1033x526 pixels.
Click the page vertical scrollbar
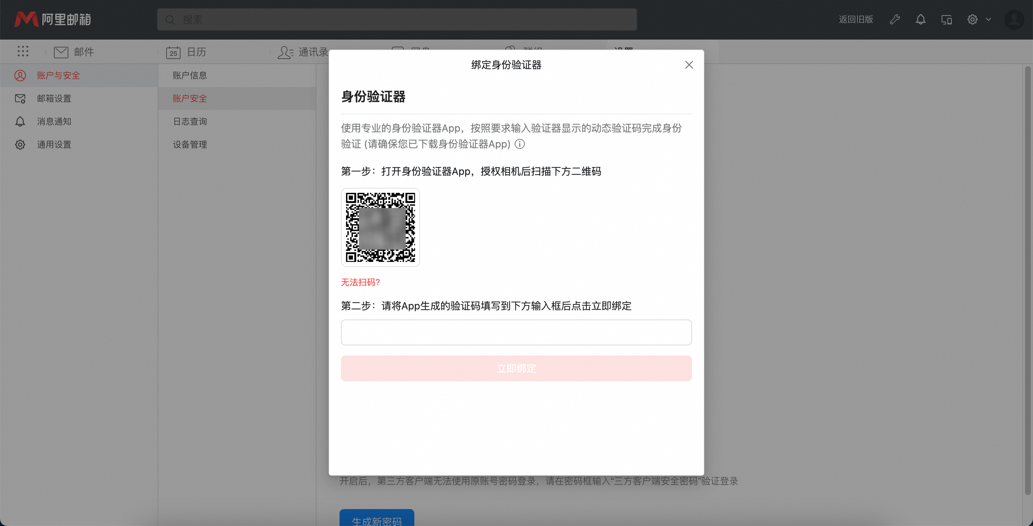click(1027, 281)
